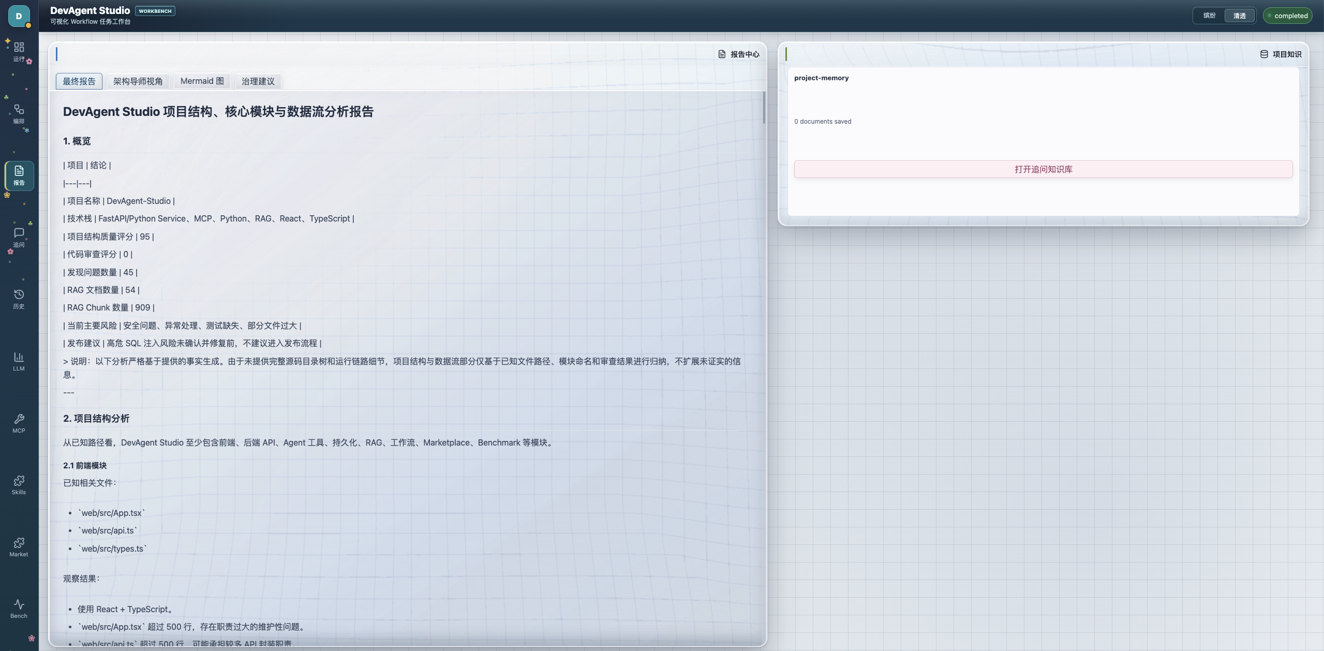1324x651 pixels.
Task: Click the "1. 概览" section heading
Action: click(77, 141)
